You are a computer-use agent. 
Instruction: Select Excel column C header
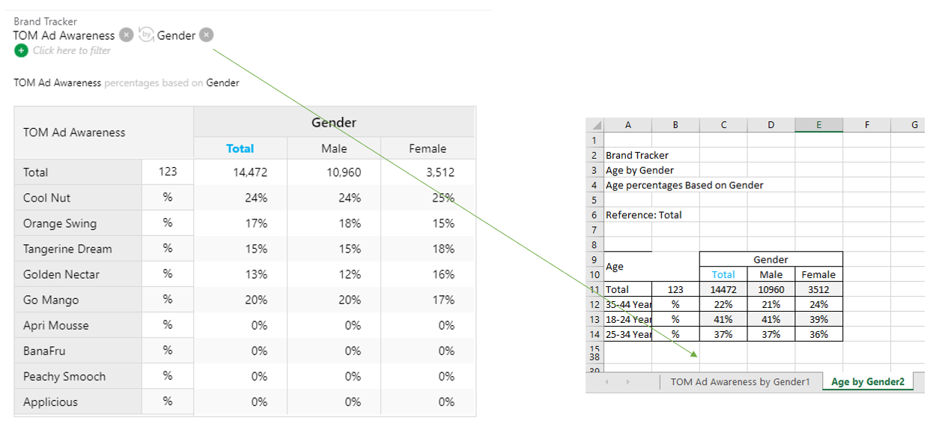click(723, 125)
